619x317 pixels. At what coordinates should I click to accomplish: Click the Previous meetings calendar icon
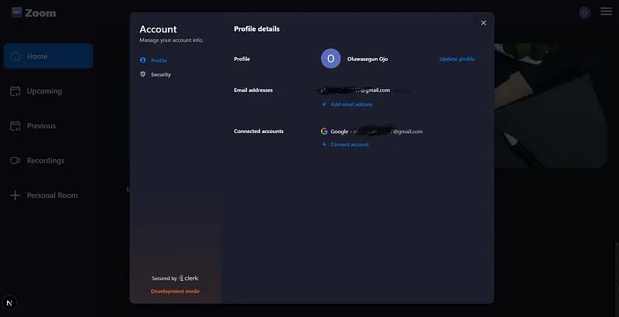point(15,126)
